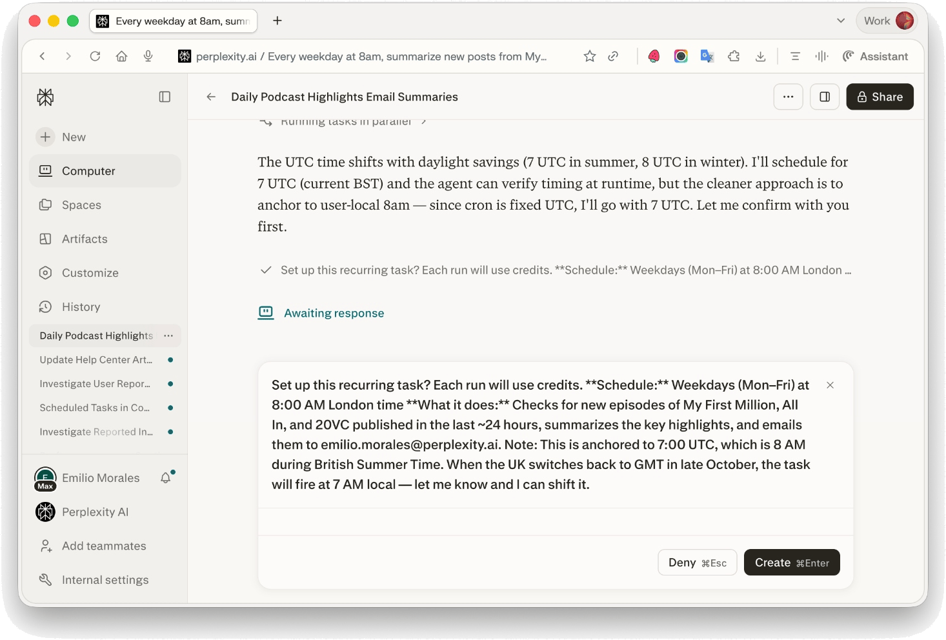Open the red strawberry extension
This screenshot has height=640, width=946.
coord(654,56)
